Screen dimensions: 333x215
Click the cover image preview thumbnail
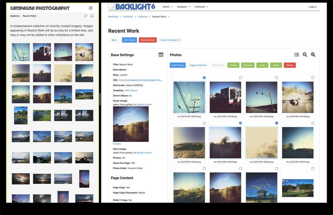pyautogui.click(x=131, y=124)
